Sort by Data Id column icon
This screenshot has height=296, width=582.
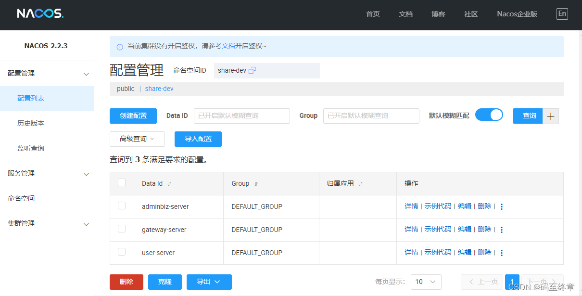tap(169, 184)
